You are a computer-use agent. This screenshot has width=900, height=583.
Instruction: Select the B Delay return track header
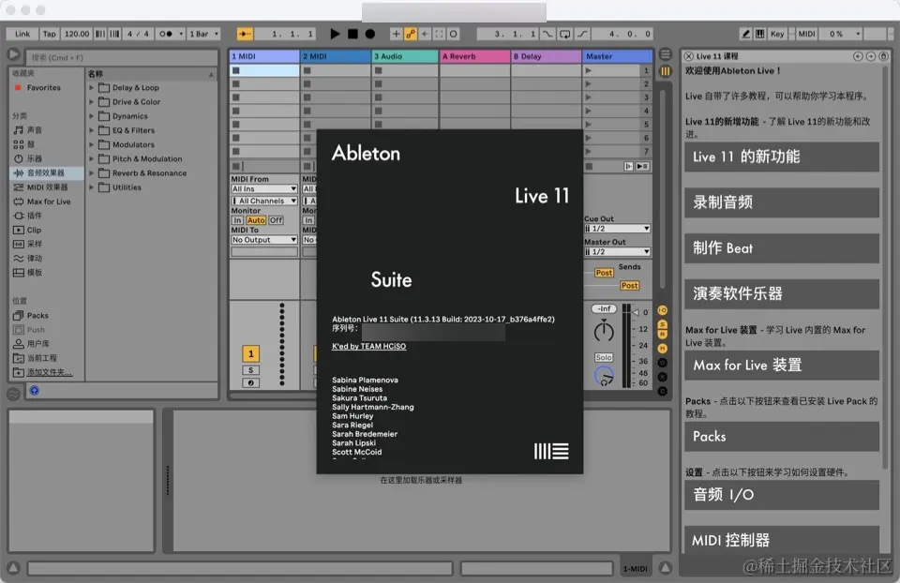coord(547,56)
